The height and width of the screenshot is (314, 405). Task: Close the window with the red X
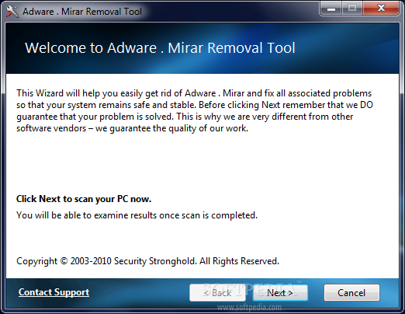(x=381, y=9)
